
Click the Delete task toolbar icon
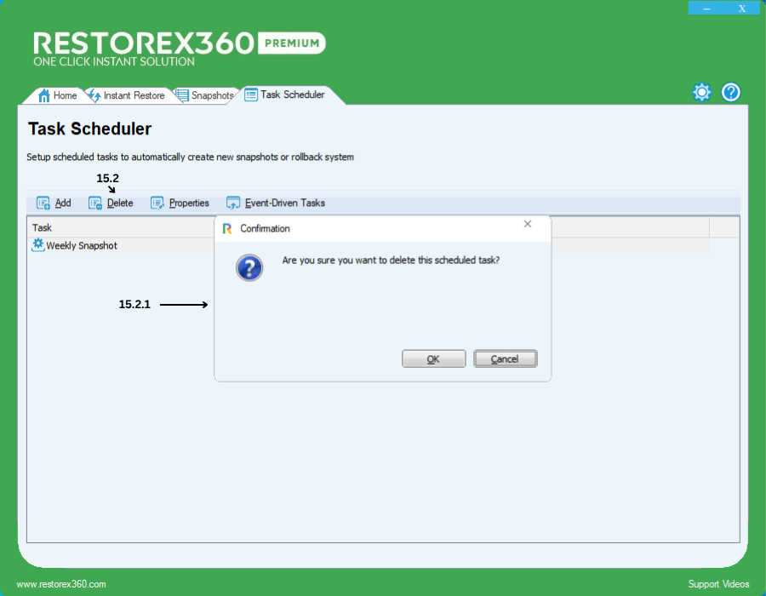tap(95, 203)
